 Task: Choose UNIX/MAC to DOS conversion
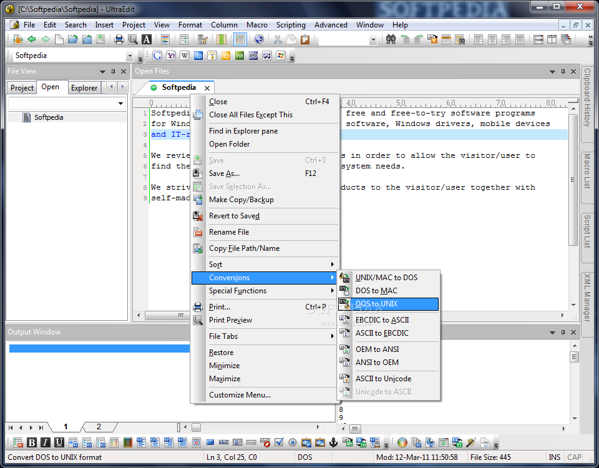(x=389, y=277)
